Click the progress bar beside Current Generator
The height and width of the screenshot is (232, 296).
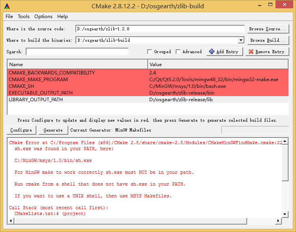(x=255, y=130)
